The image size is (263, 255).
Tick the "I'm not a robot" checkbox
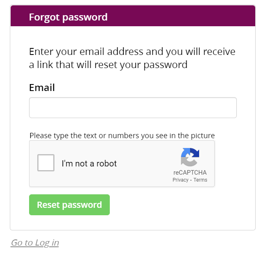pos(46,163)
